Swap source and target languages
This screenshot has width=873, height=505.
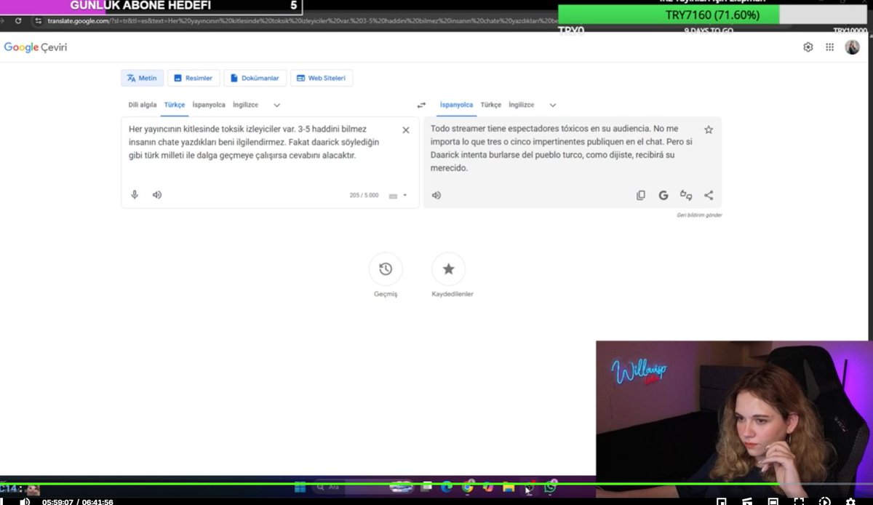coord(421,106)
